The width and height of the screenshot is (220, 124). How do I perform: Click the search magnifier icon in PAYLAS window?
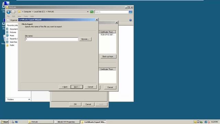coord(131,12)
